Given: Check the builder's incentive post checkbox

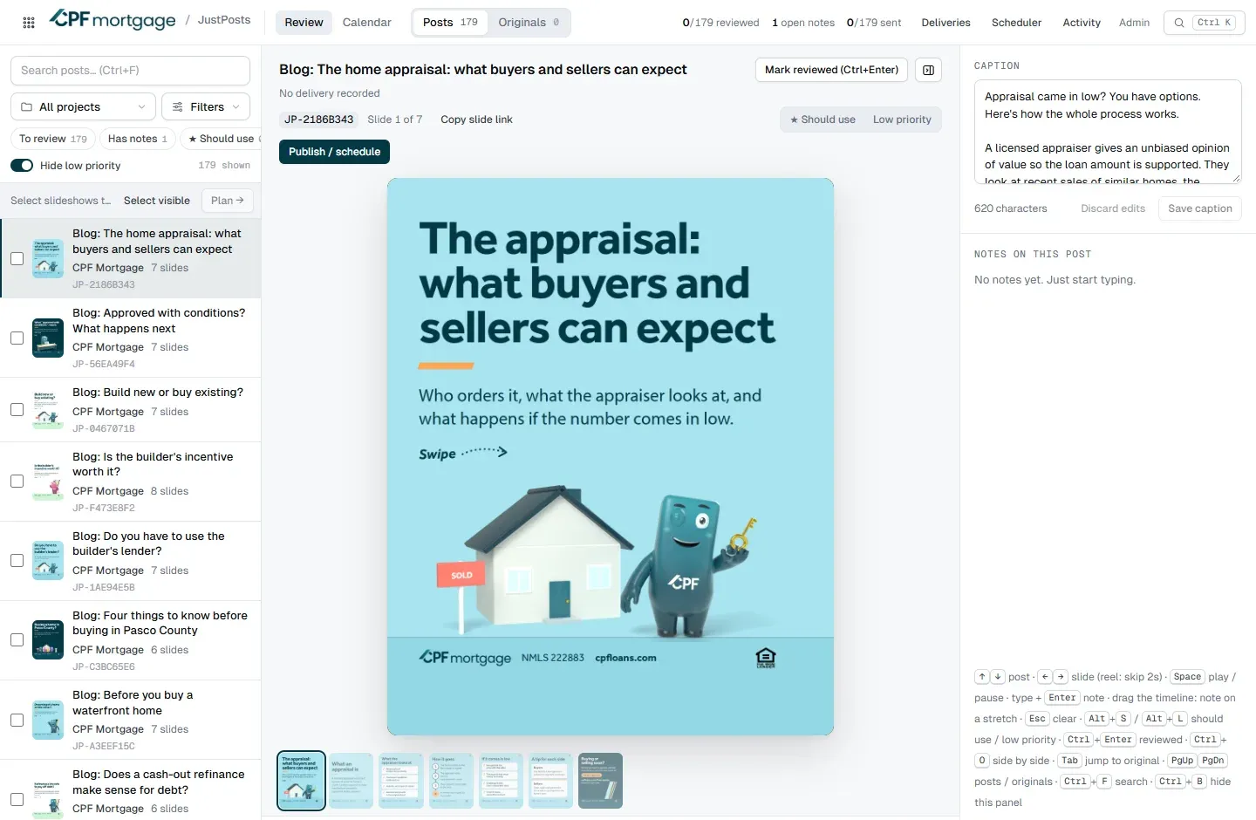Looking at the screenshot, I should [17, 481].
